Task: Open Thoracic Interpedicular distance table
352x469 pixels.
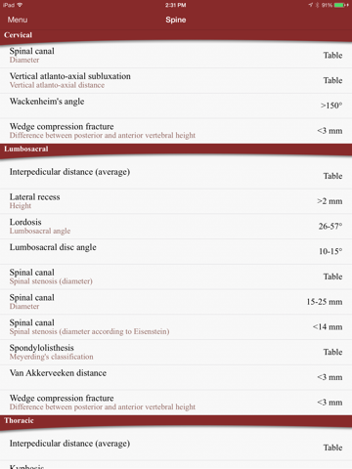Action: point(176,446)
